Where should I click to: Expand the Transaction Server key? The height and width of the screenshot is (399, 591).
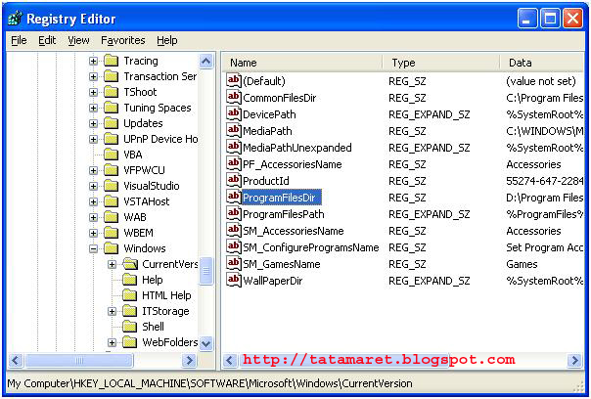click(x=93, y=76)
